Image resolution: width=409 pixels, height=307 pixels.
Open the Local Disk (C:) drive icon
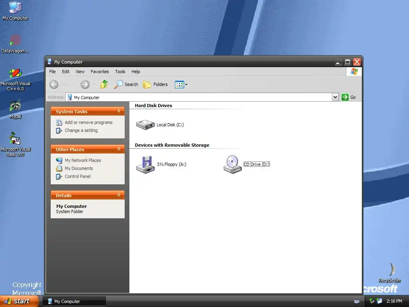point(145,125)
